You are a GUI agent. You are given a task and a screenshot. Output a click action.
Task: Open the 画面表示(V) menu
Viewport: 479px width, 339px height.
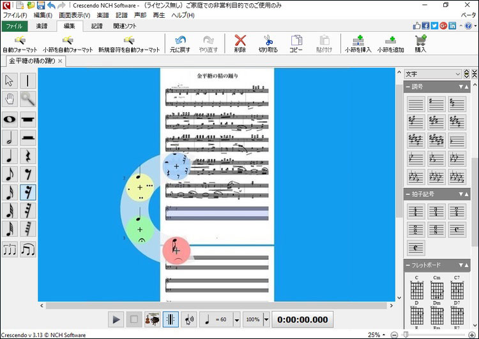[x=75, y=15]
